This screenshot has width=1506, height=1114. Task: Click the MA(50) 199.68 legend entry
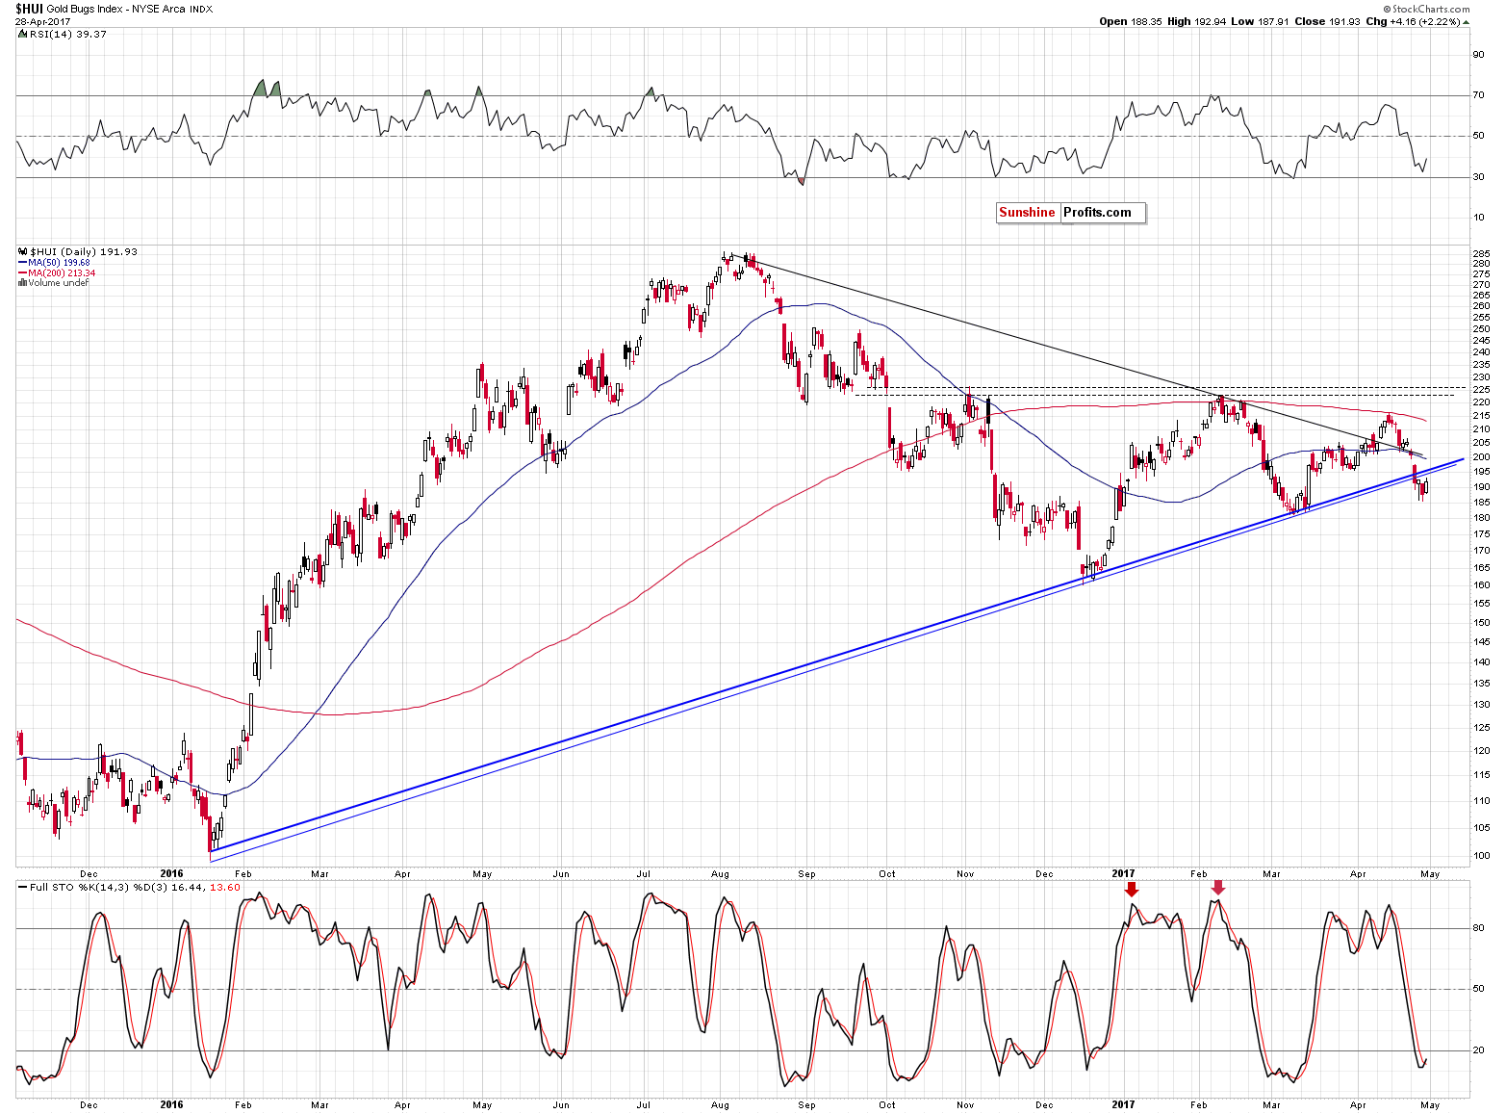(55, 263)
